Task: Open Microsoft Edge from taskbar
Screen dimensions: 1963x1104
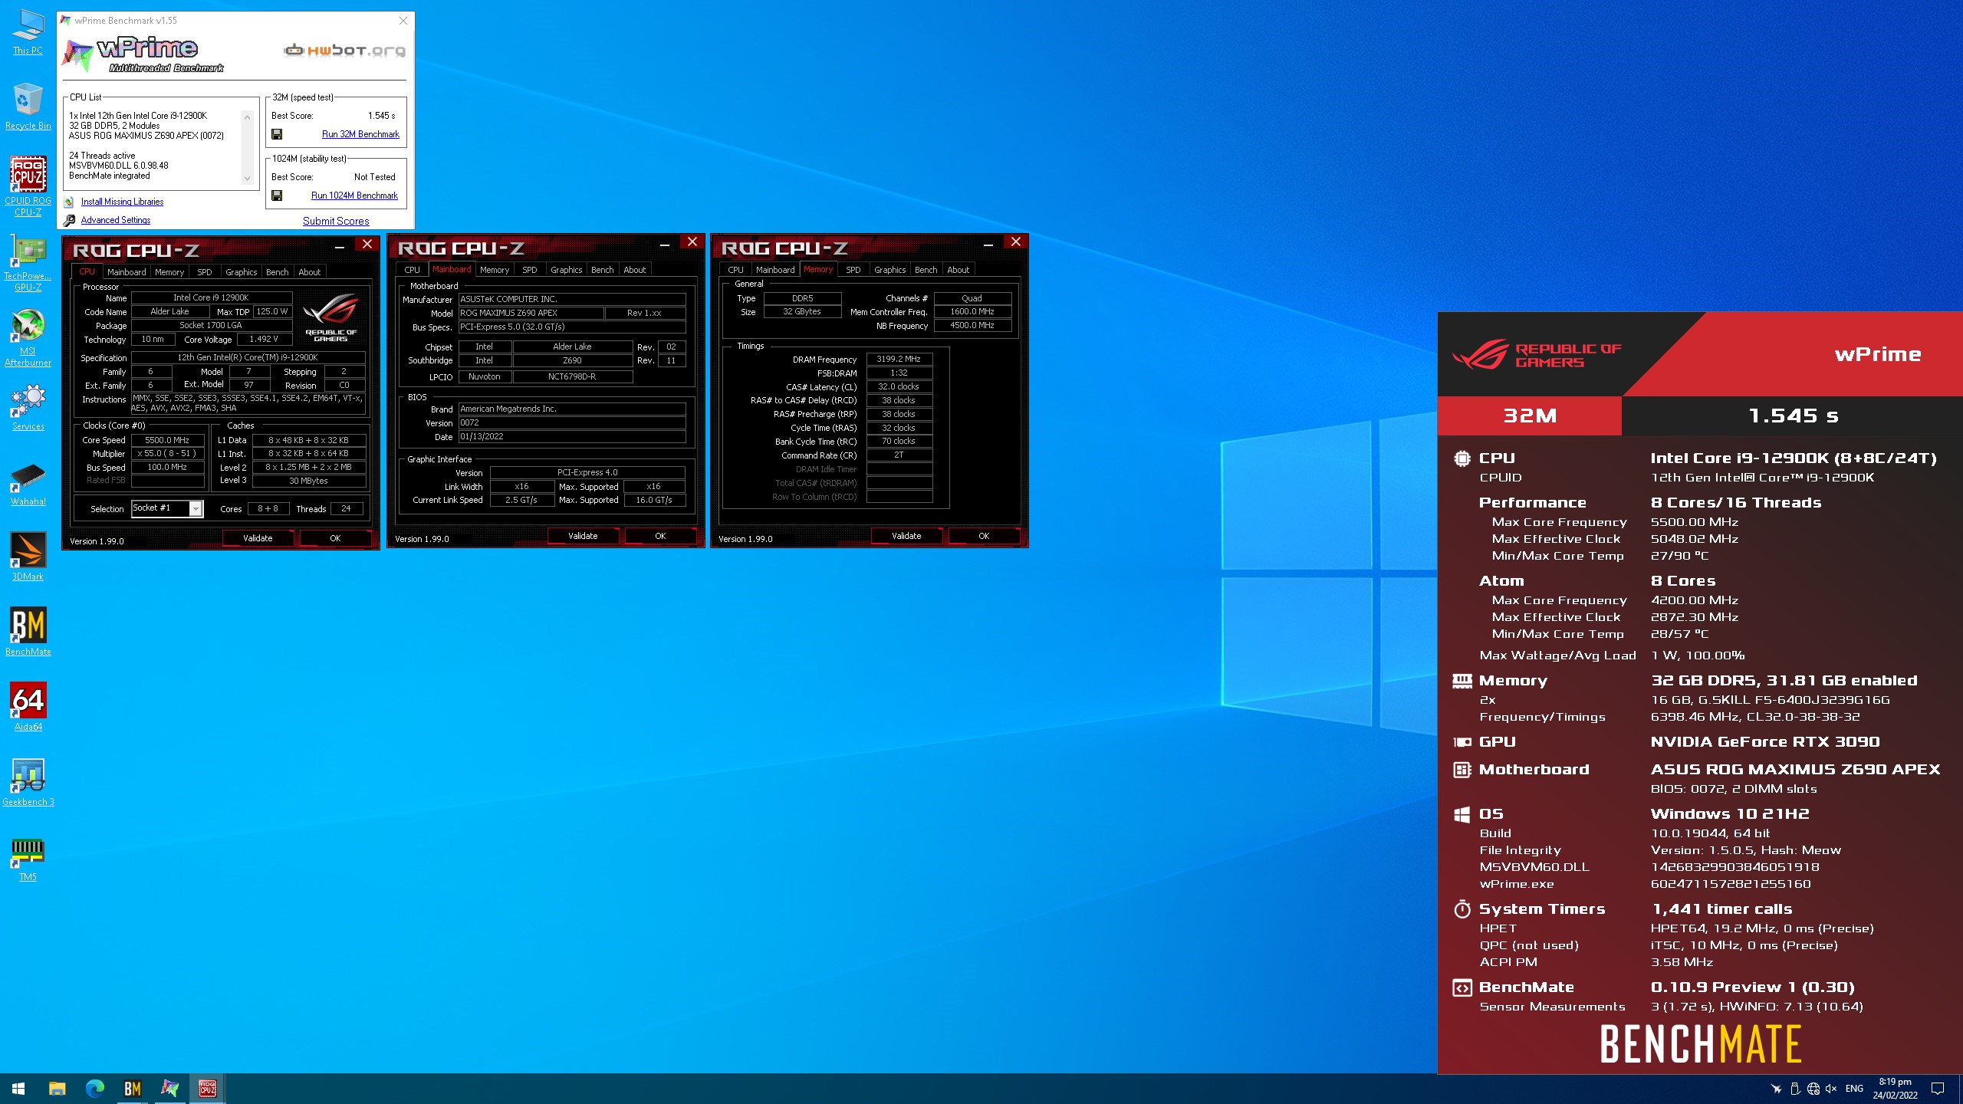Action: tap(94, 1089)
